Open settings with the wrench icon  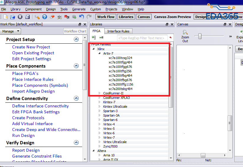(37, 17)
